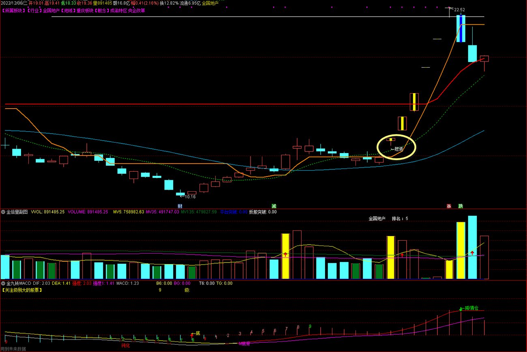527x352 pixels.
Task: Open the 重庆板块 region sector link
Action: (85, 11)
